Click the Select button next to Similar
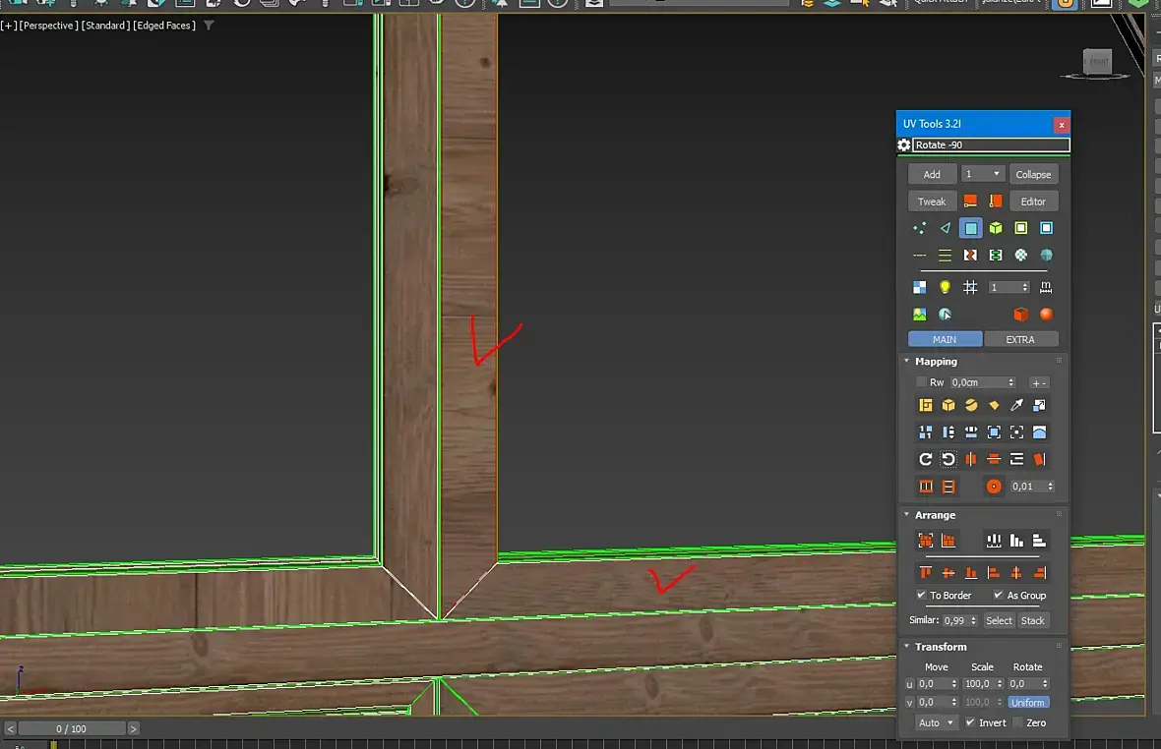Screen dimensions: 1161x749 tap(999, 621)
